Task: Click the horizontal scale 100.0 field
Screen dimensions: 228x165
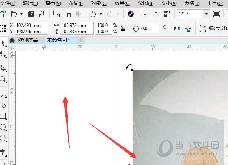Action: point(104,25)
